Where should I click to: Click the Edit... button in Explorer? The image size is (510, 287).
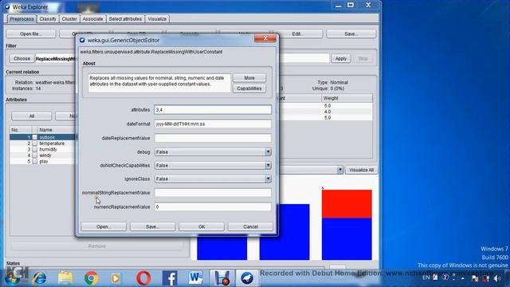point(297,33)
